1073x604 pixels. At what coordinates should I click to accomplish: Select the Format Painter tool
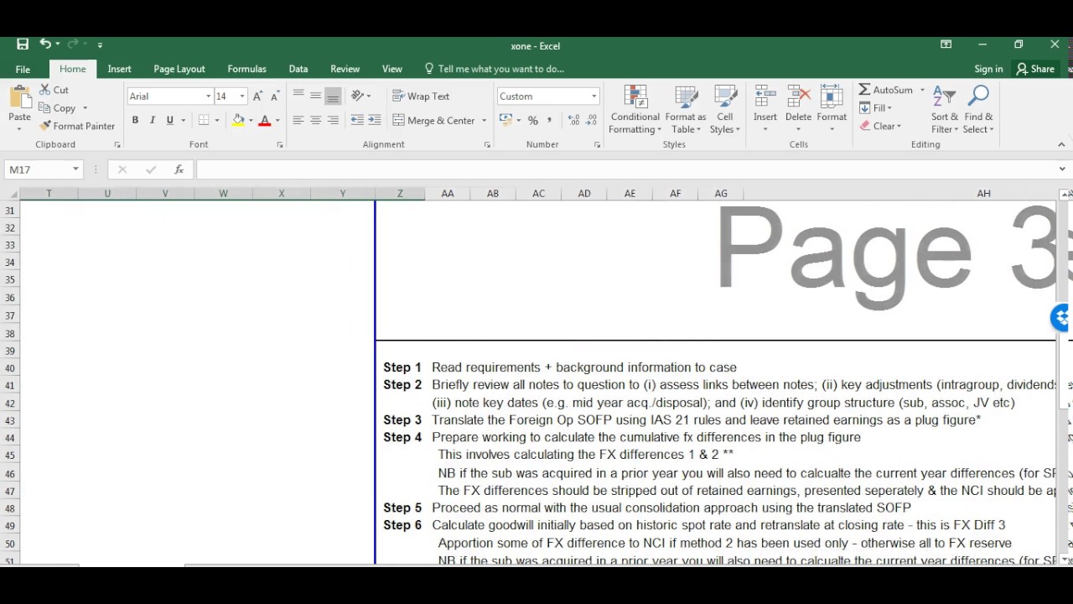point(77,126)
